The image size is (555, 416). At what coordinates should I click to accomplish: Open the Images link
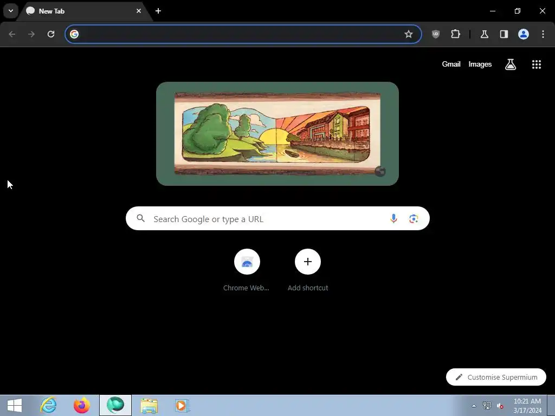coord(480,64)
